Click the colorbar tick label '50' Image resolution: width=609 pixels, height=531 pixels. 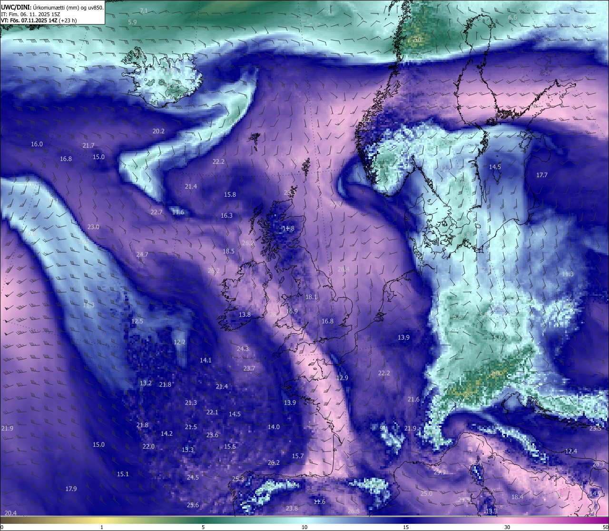tap(605, 527)
